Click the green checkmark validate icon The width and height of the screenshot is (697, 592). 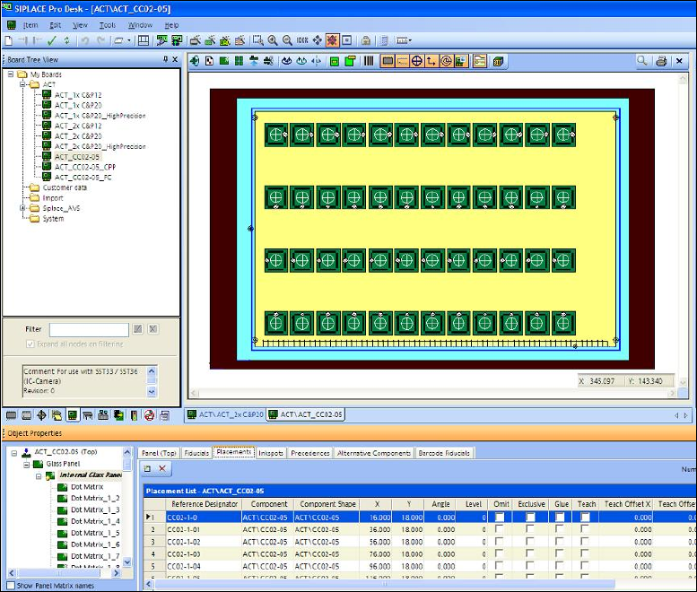tap(51, 41)
